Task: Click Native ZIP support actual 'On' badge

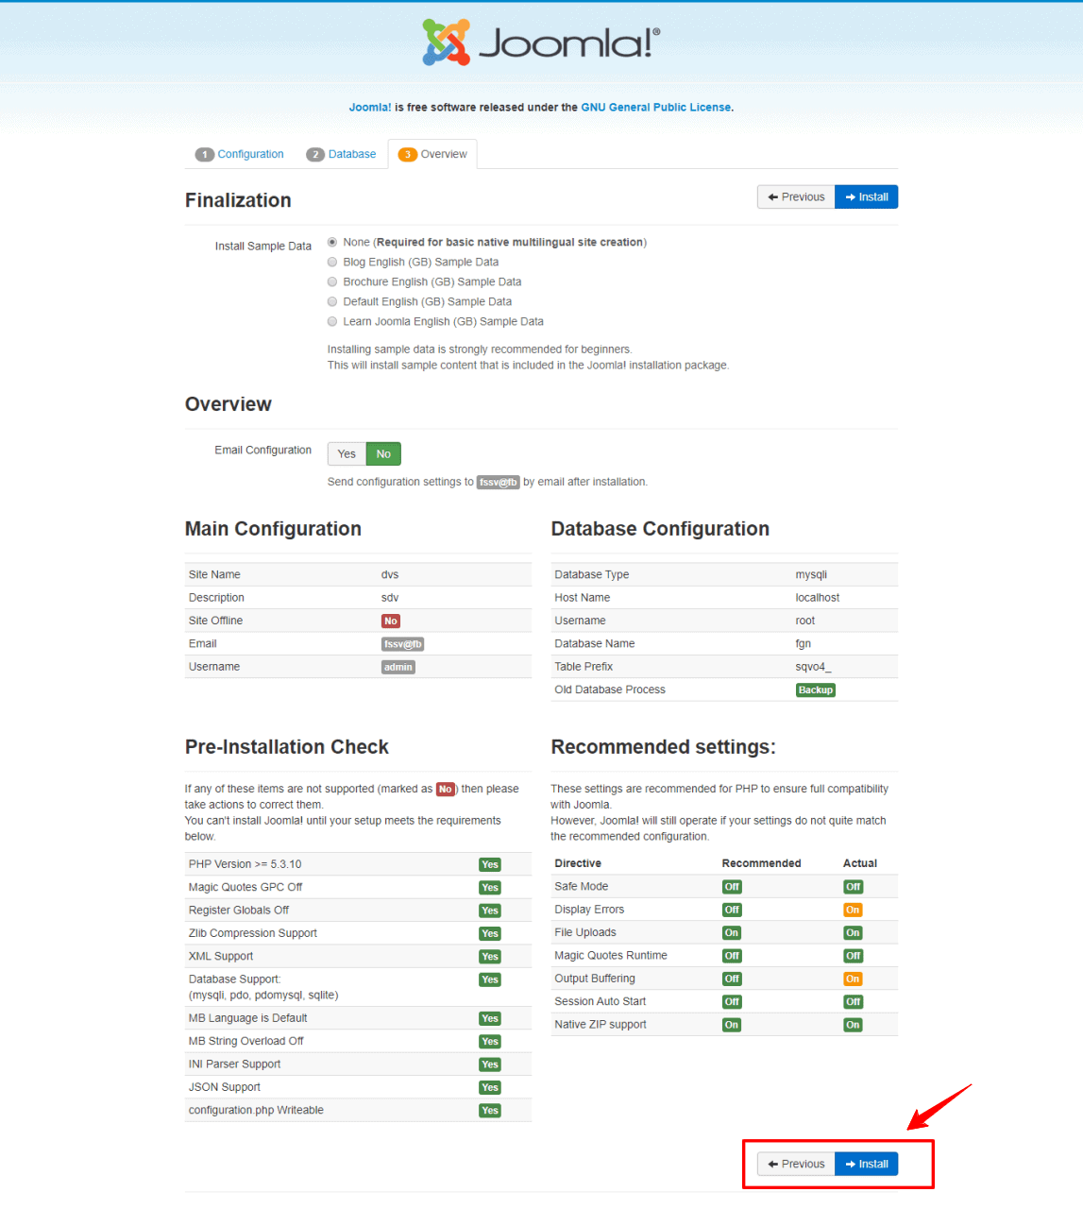Action: 853,1026
